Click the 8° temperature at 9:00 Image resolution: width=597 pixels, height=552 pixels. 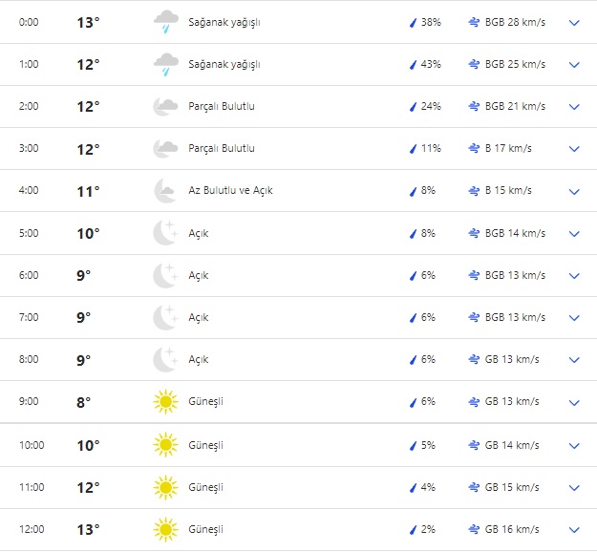click(84, 402)
